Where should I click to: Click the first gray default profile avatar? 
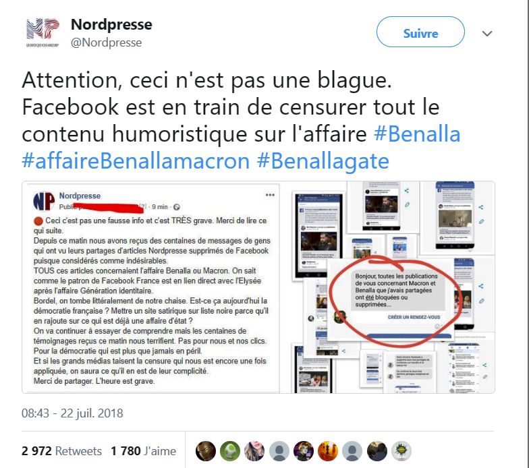(x=279, y=450)
